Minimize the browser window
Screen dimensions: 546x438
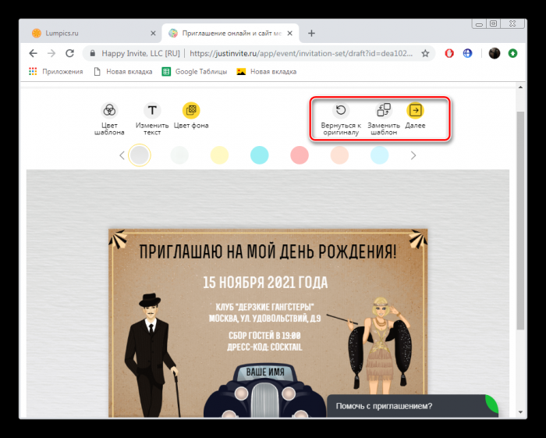(x=479, y=24)
